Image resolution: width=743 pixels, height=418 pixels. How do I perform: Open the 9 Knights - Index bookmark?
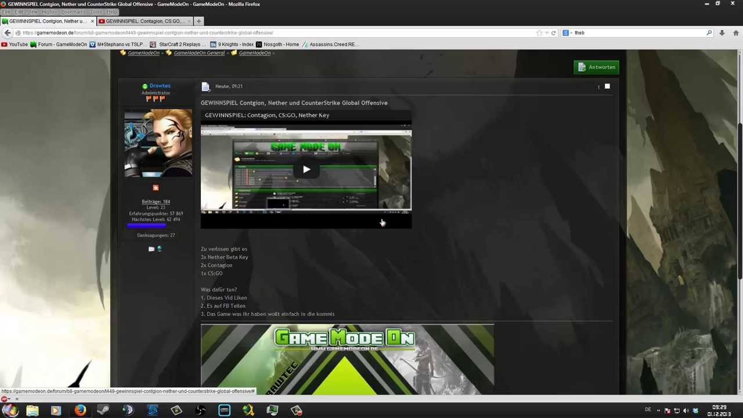click(232, 44)
